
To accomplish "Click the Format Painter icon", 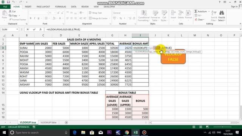I will click(x=10, y=19).
